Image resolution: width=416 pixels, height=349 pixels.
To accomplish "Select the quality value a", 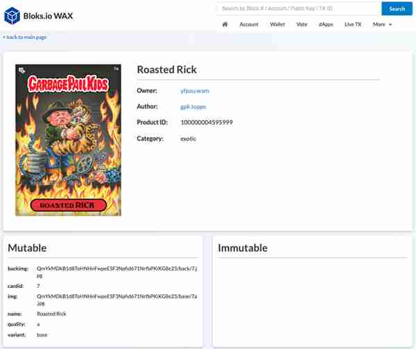I will [38, 324].
